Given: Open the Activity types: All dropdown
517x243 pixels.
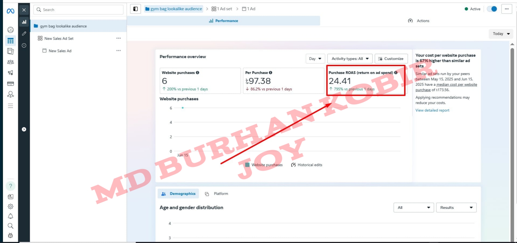Looking at the screenshot, I should tap(350, 59).
